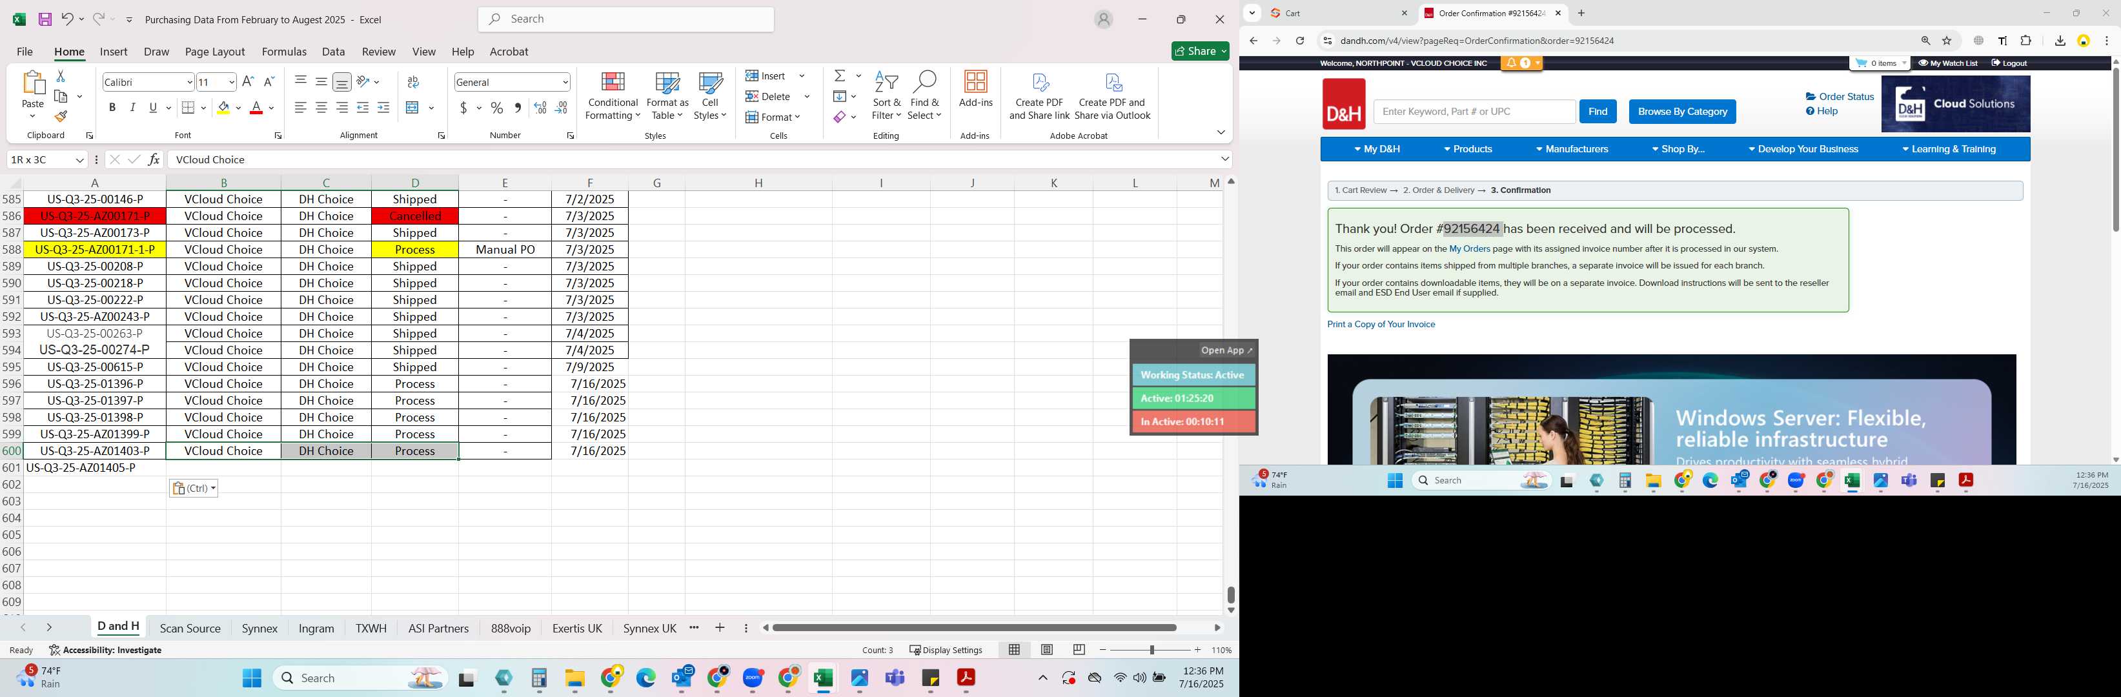Switch to the Ingram sheet tab

(316, 628)
